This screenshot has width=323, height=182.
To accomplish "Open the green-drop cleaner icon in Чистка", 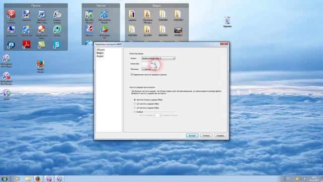I will click(89, 14).
